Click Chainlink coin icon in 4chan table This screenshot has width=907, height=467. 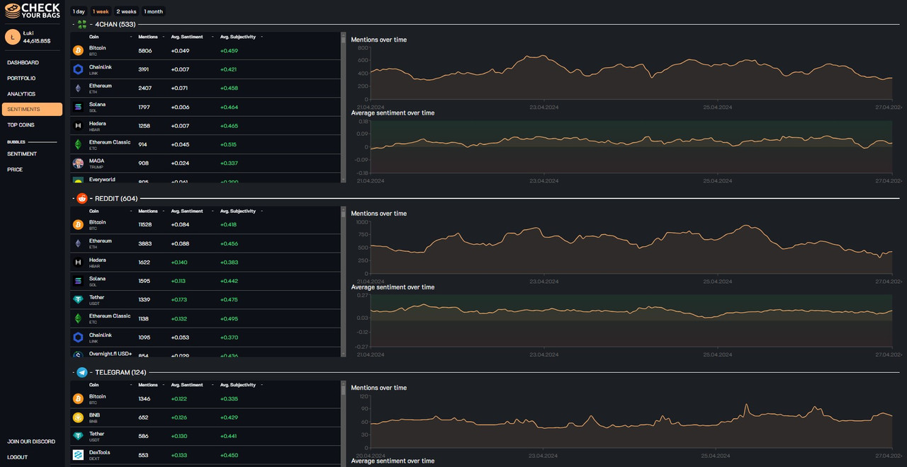point(78,69)
